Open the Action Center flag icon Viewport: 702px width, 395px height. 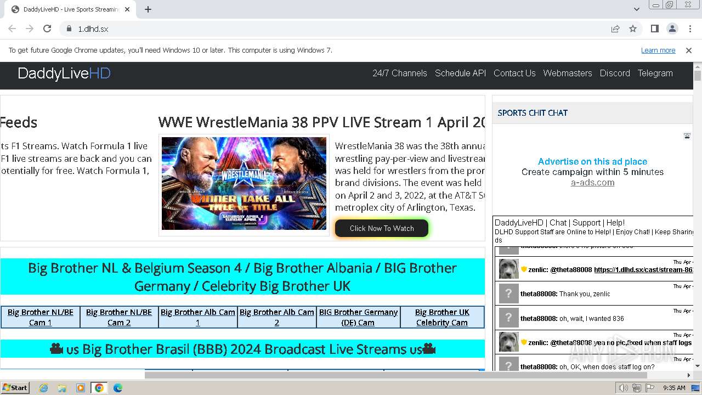[x=649, y=388]
